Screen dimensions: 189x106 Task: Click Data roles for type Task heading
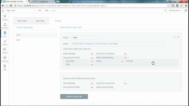[x=71, y=27]
